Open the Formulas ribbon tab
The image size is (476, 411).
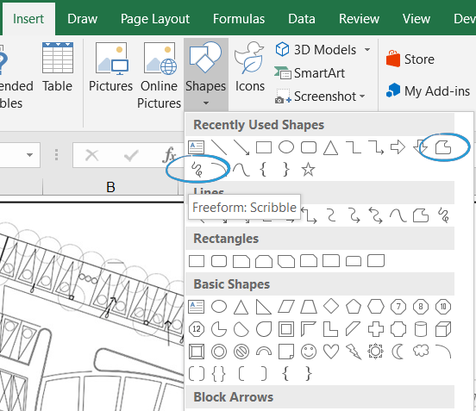239,19
